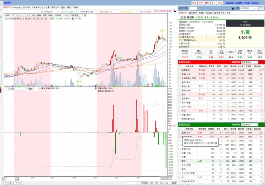Uncheck the 國票-台中 row checkbox
The height and width of the screenshot is (186, 265).
180,133
